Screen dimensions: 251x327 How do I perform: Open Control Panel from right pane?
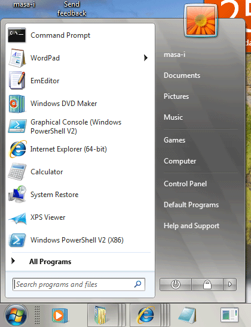pyautogui.click(x=185, y=184)
